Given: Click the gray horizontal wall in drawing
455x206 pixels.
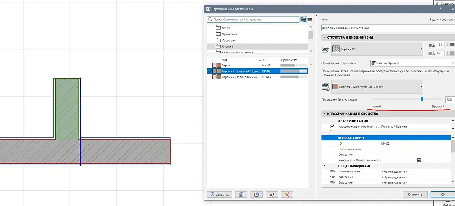Looking at the screenshot, I should click(85, 152).
